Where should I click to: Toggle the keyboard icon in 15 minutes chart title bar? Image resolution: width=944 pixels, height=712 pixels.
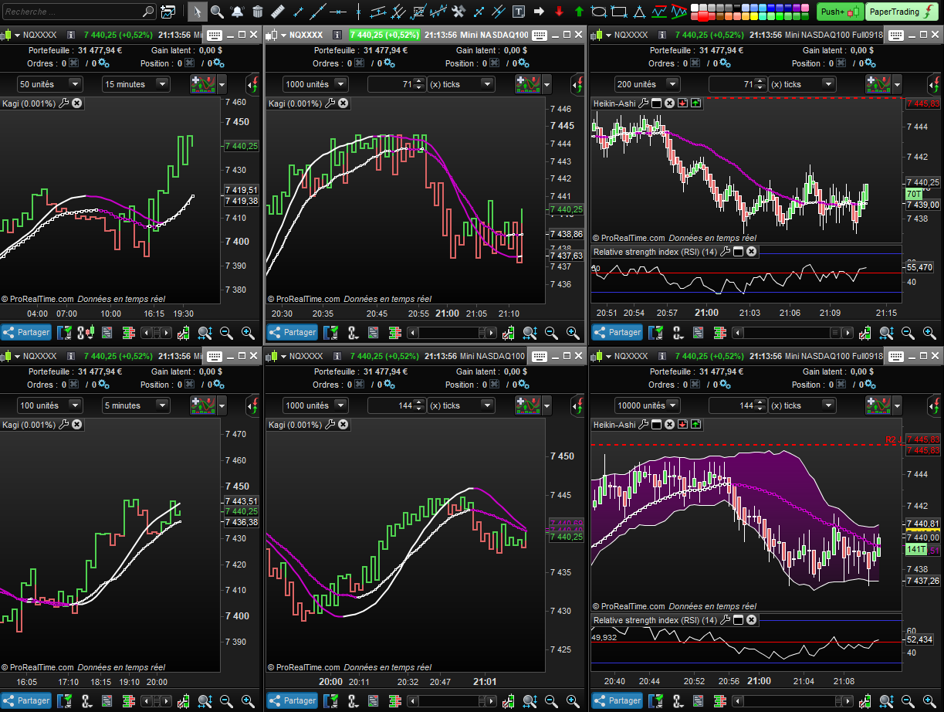pos(215,36)
